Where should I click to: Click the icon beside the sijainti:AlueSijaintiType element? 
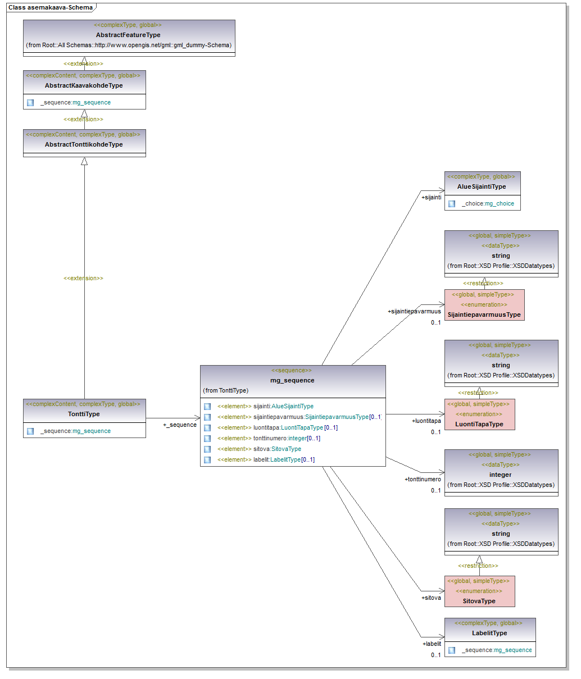click(207, 407)
